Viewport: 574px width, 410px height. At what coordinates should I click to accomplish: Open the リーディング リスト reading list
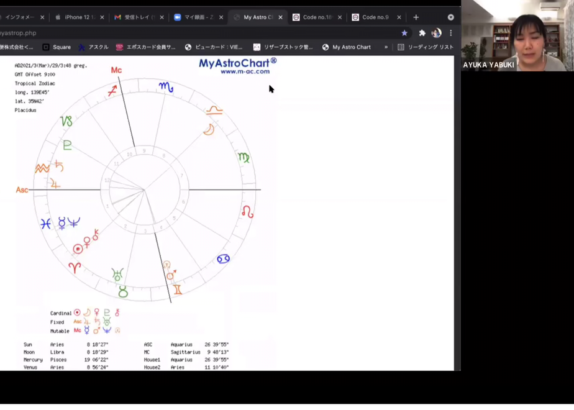click(426, 47)
